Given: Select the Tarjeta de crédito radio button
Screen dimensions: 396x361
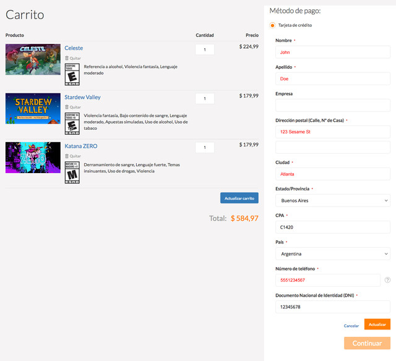Looking at the screenshot, I should point(272,25).
